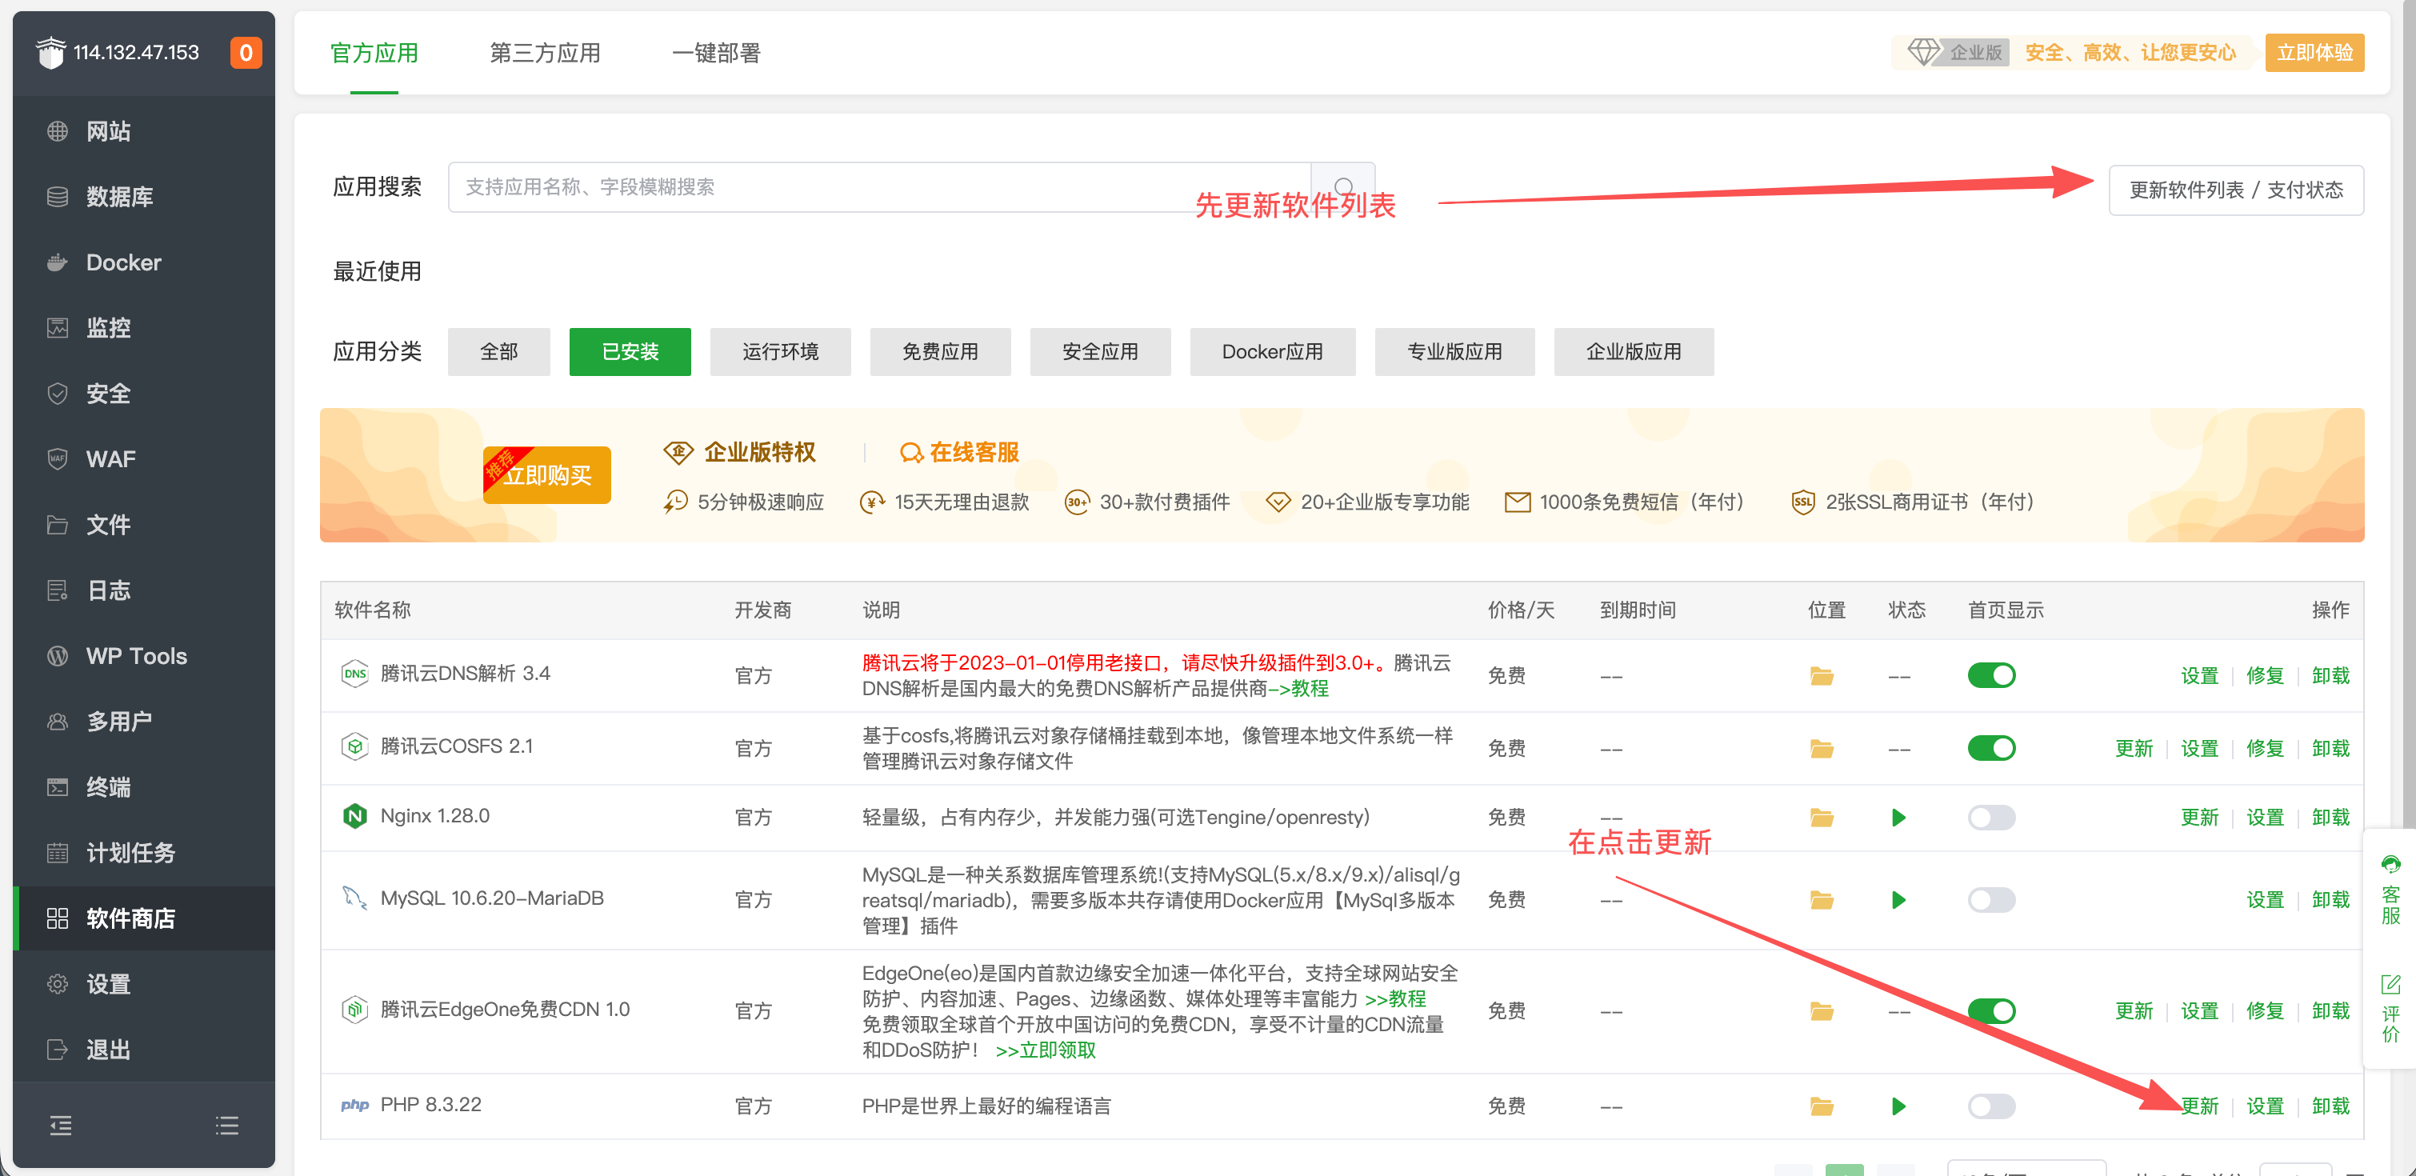This screenshot has width=2416, height=1176.
Task: Open the ->教程 link for DNS解析
Action: [1299, 690]
